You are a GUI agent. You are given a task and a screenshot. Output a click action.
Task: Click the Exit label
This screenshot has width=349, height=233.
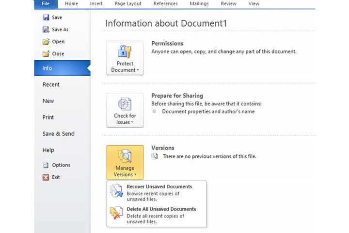point(56,177)
